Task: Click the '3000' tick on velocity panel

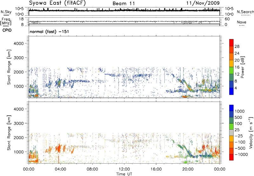Action: tap(18, 123)
